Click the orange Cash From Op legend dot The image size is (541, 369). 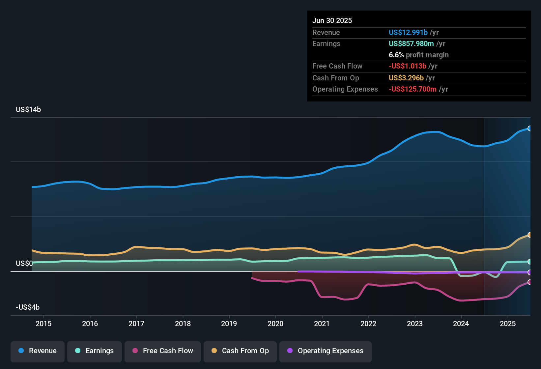(x=214, y=351)
